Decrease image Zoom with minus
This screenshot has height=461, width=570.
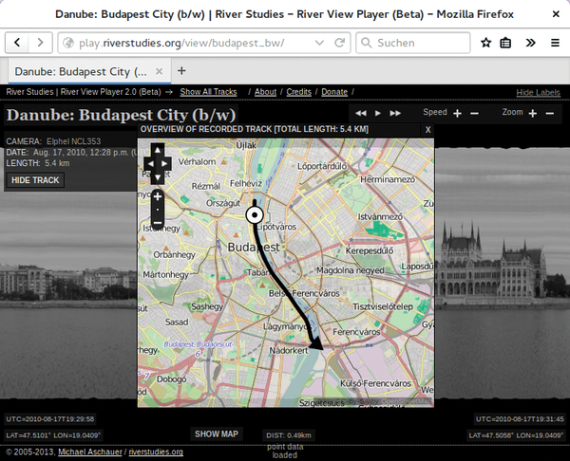550,113
